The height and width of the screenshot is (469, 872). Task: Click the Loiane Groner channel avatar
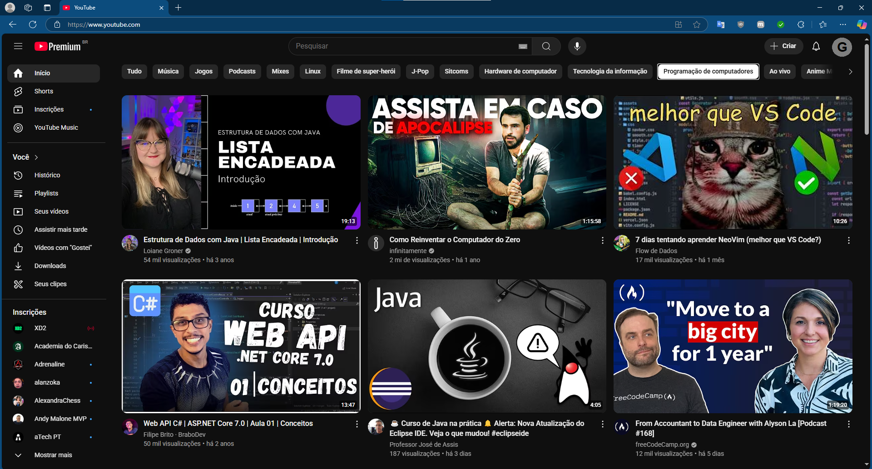[x=130, y=243]
